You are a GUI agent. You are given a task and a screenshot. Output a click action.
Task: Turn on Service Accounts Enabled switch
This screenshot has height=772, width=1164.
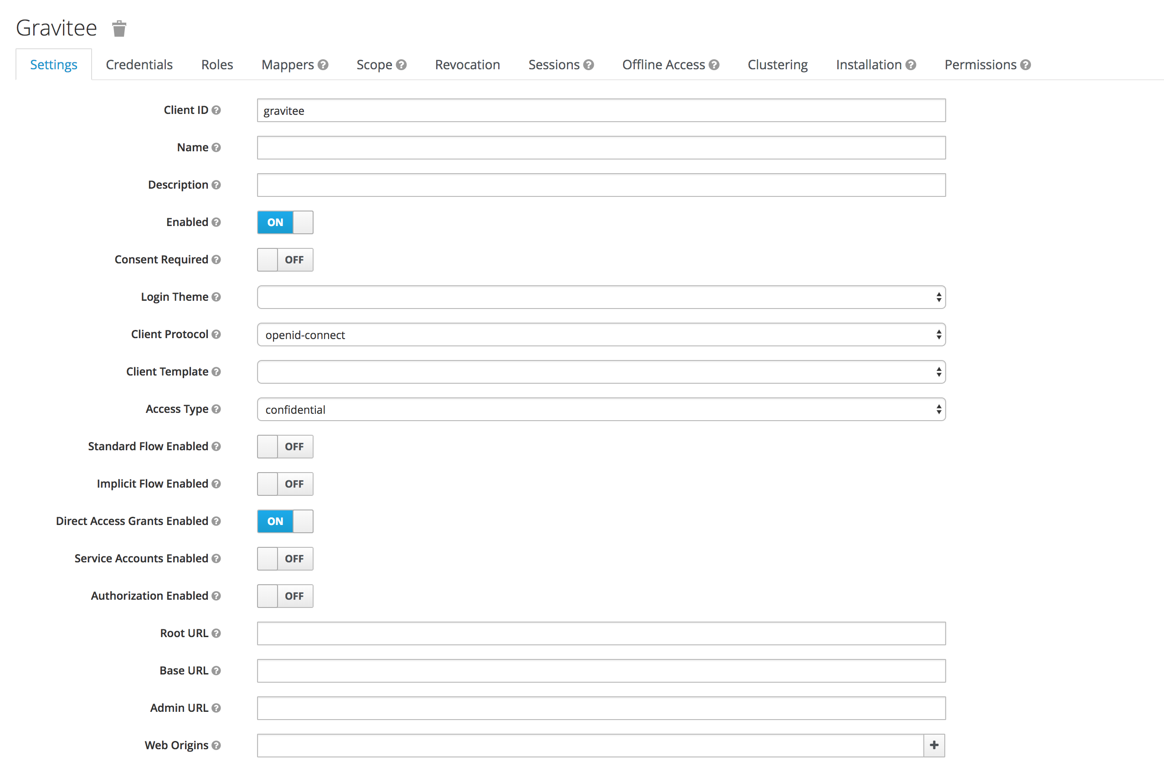pos(285,558)
